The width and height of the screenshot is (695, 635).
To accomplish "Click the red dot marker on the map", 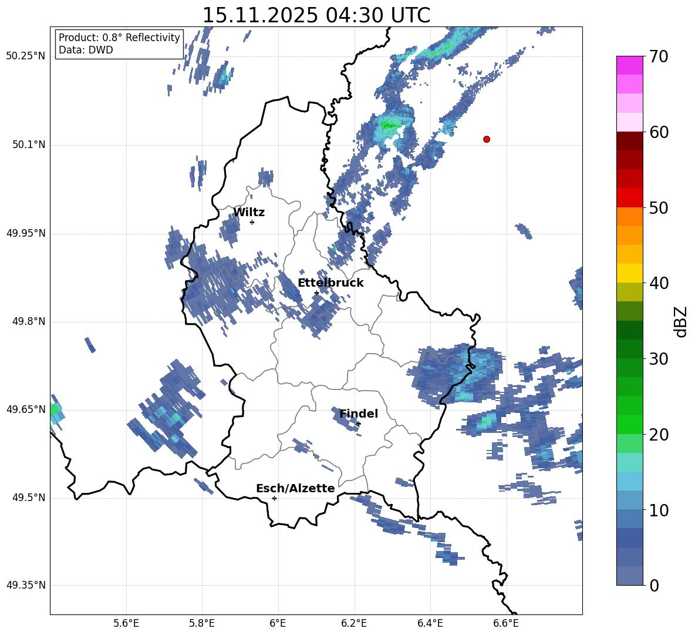I will click(x=487, y=139).
